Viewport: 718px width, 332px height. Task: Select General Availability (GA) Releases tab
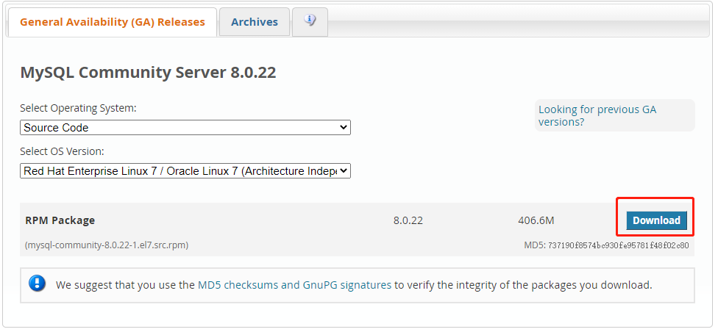click(112, 22)
